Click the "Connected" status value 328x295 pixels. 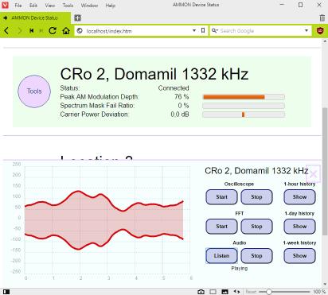click(174, 88)
